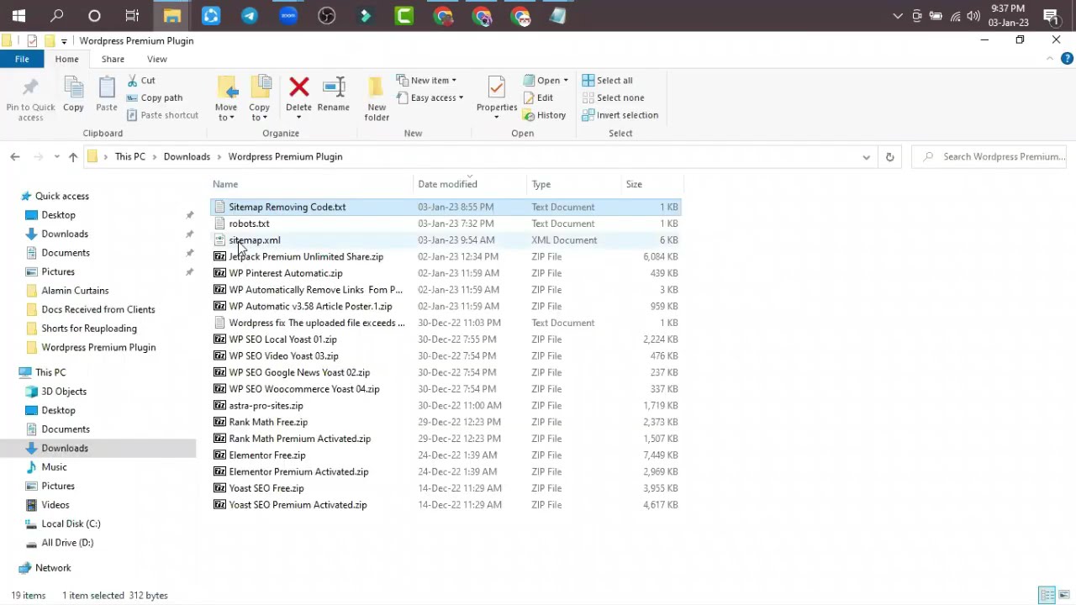Open All Drive (D:) in sidebar
This screenshot has height=605, width=1076.
coord(67,542)
